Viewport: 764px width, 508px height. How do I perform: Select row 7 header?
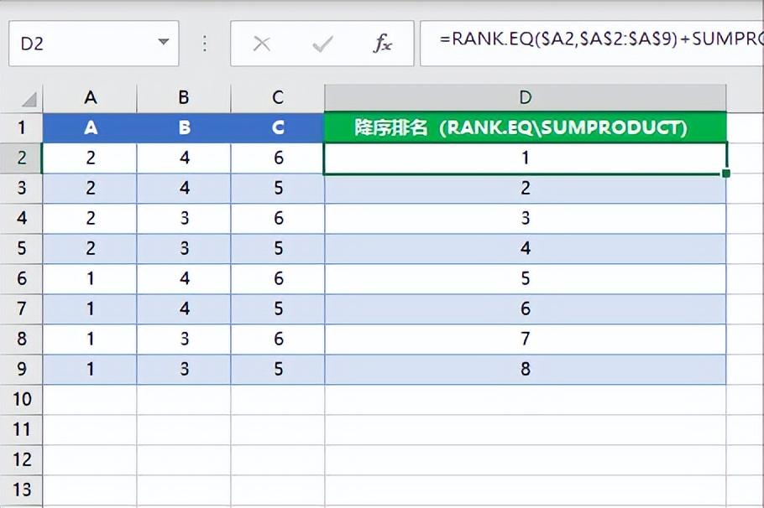point(22,308)
